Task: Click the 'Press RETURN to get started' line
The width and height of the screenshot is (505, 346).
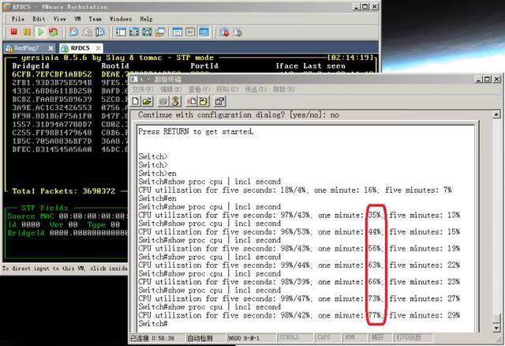Action: coord(196,132)
